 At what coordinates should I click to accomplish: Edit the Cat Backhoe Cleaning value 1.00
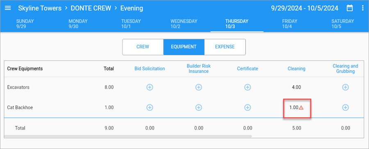294,108
